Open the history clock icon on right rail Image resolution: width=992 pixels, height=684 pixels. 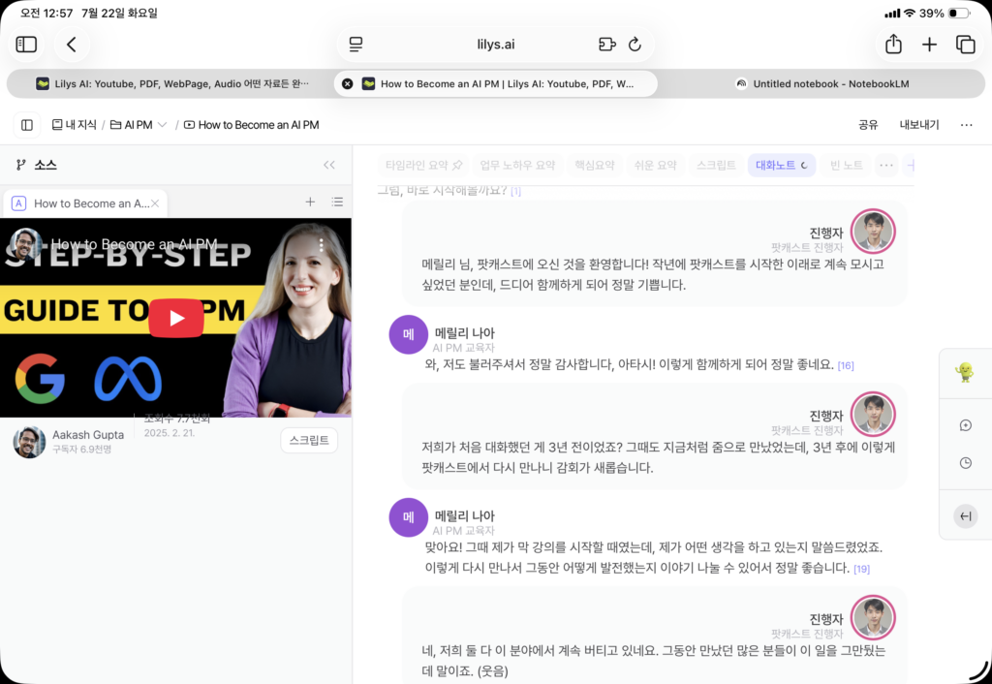(966, 463)
